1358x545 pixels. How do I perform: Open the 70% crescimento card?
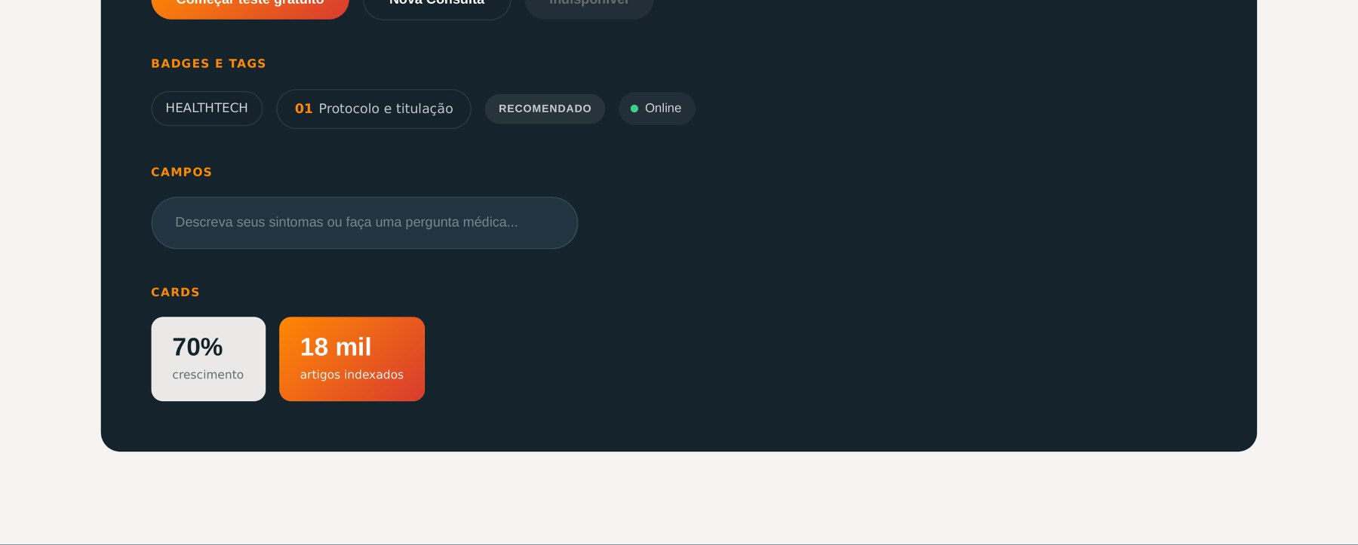(x=208, y=359)
